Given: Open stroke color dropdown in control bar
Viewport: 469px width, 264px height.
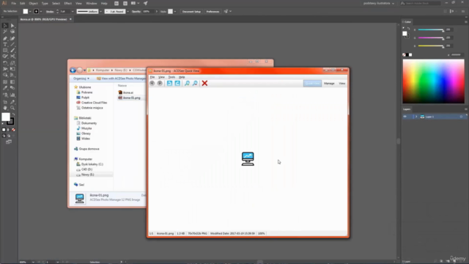Looking at the screenshot, I should pyautogui.click(x=41, y=12).
